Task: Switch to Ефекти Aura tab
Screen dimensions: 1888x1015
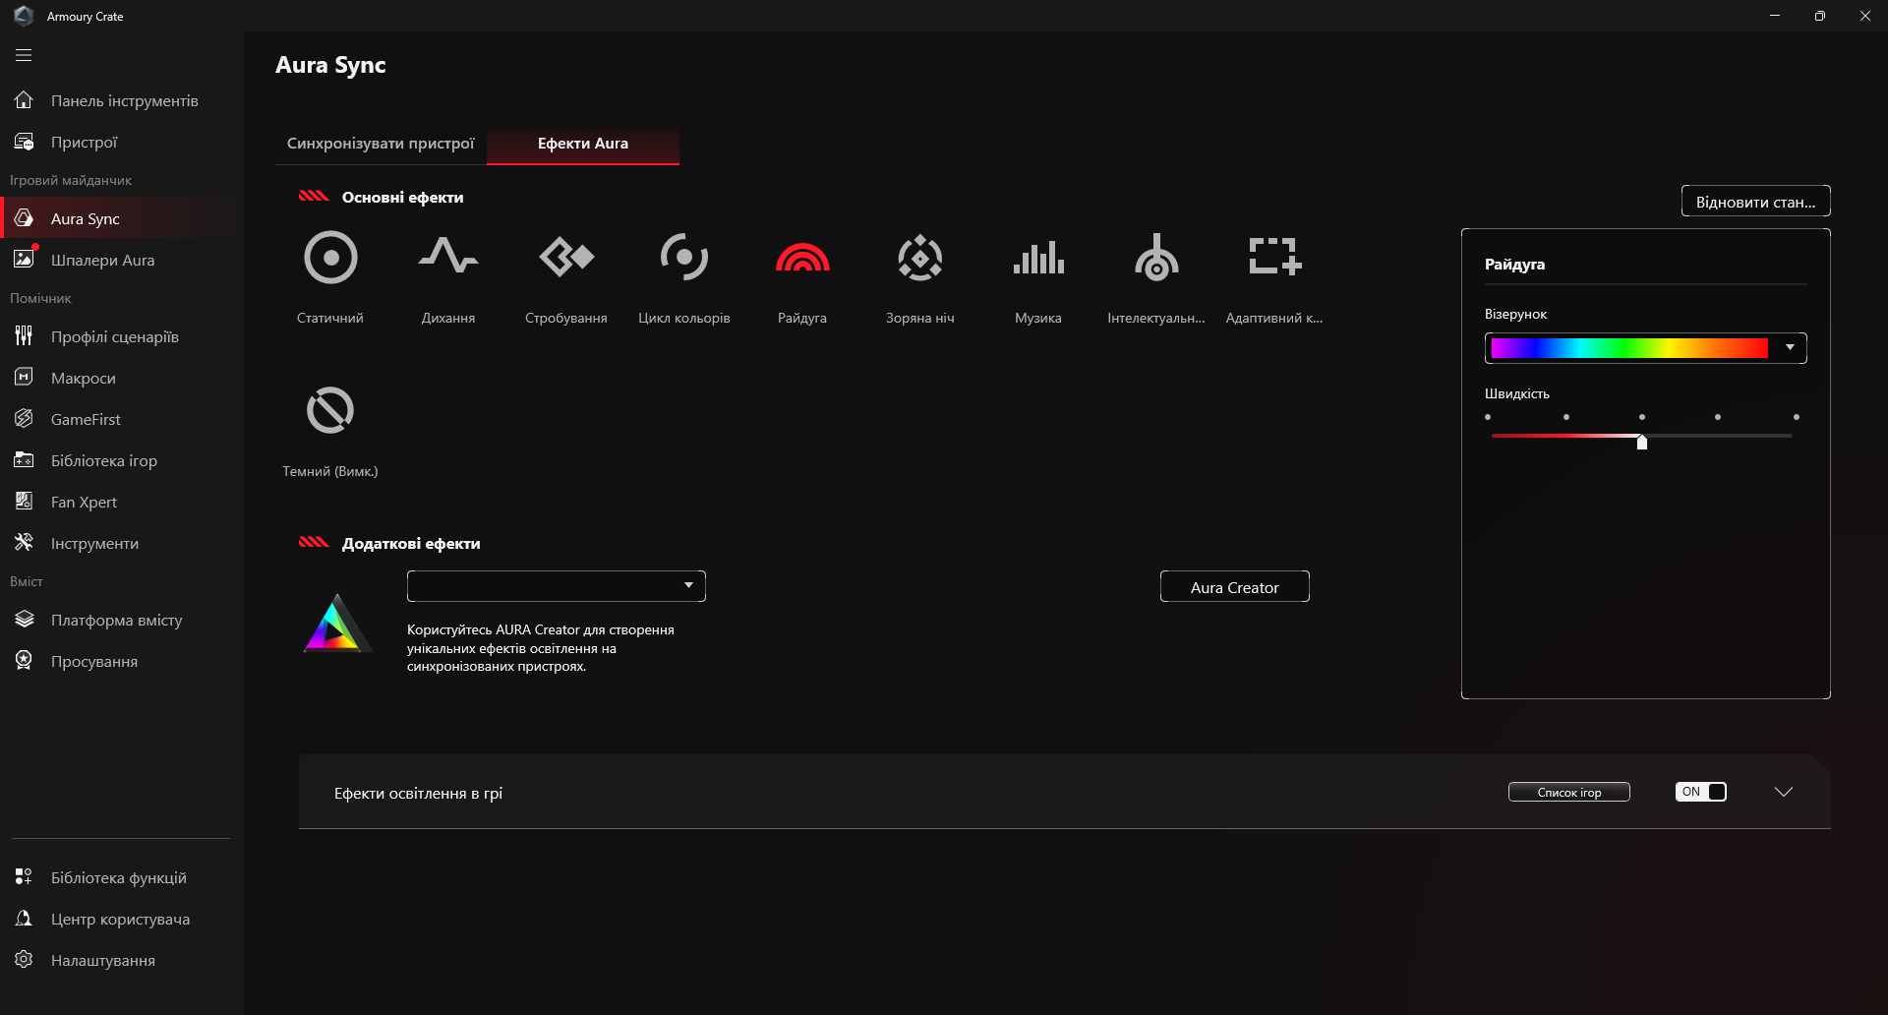Action: pos(583,144)
